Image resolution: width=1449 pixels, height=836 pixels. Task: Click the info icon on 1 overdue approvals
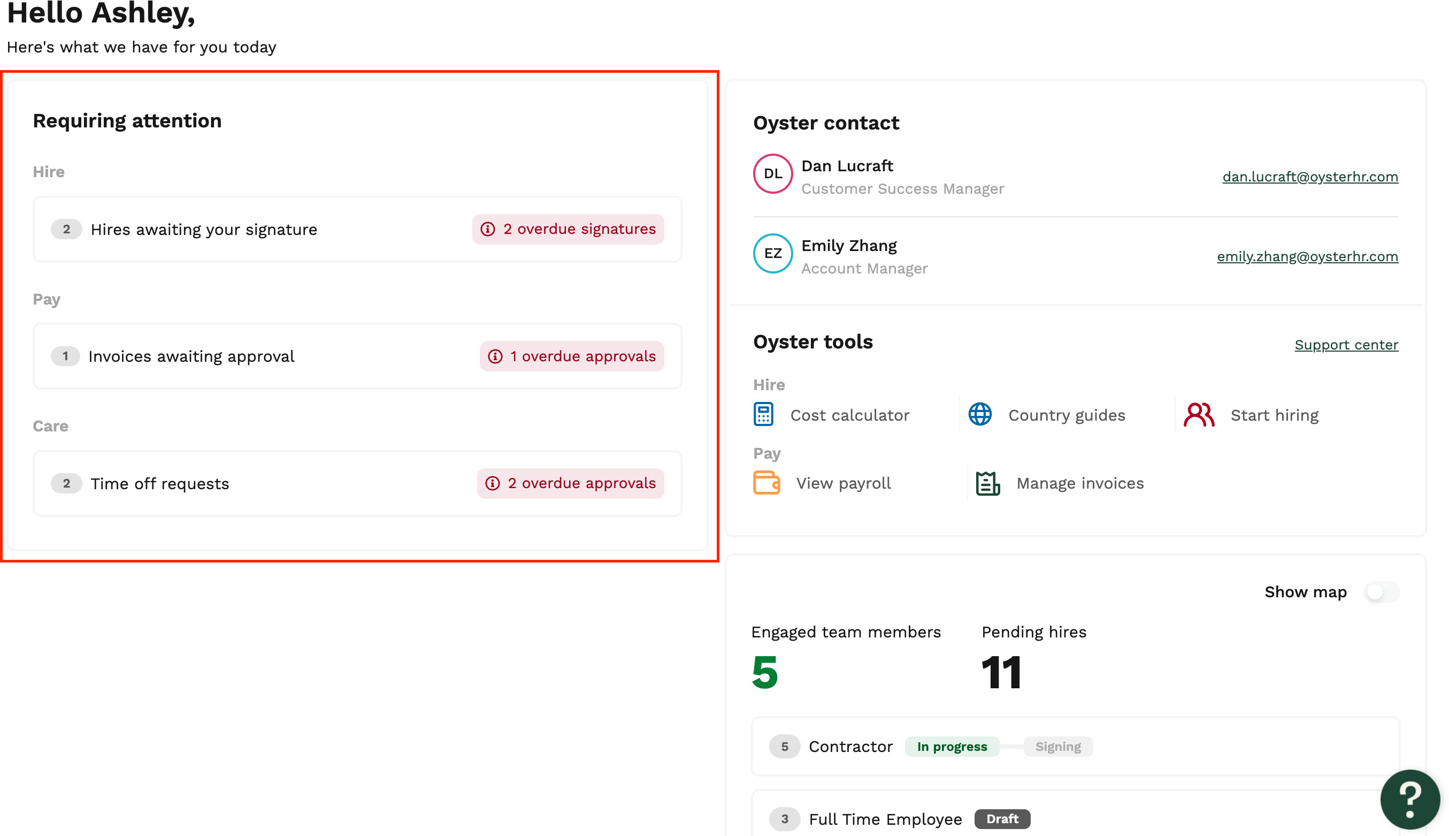[495, 356]
